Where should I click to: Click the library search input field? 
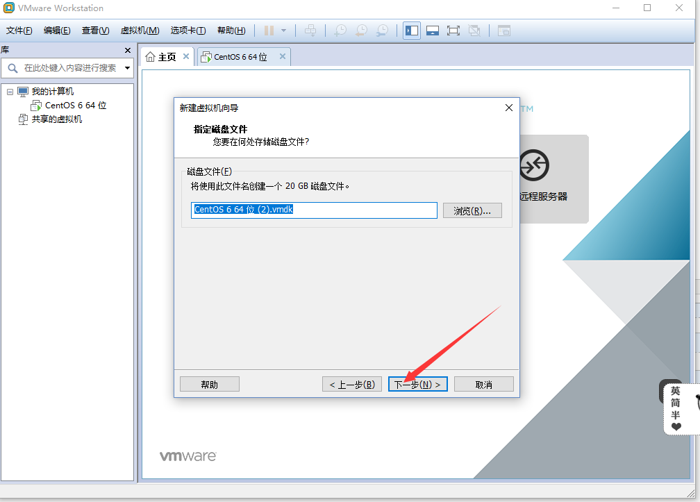[70, 68]
